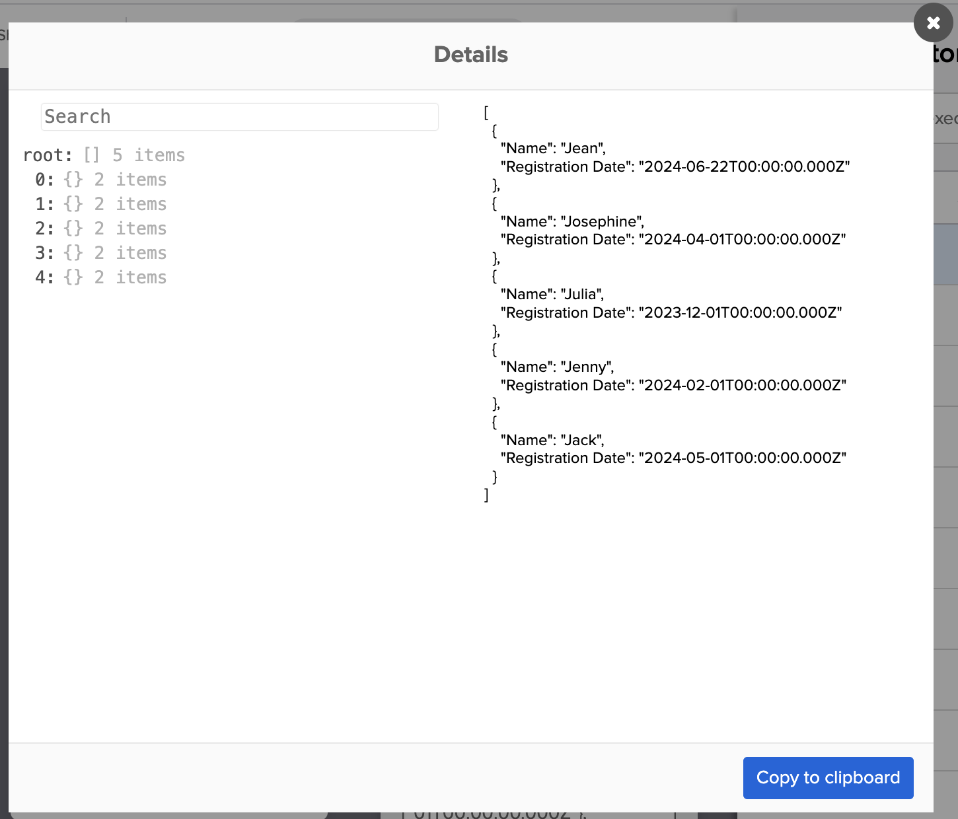
Task: Expand tree node 0
Action: click(x=44, y=180)
